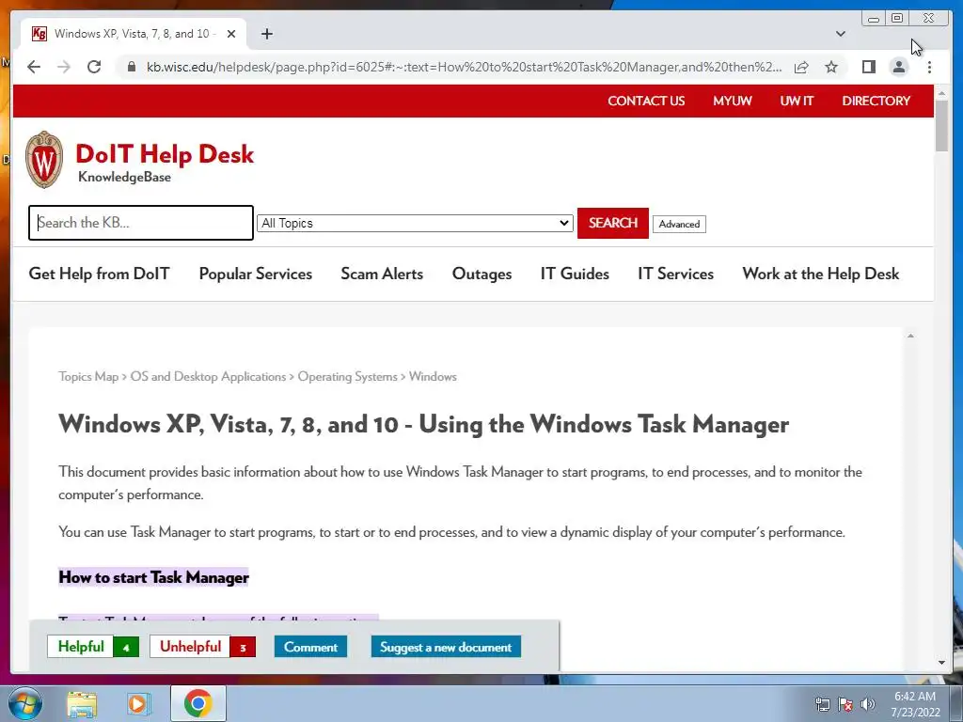This screenshot has width=963, height=722.
Task: Click the taskbar clock
Action: (x=915, y=704)
